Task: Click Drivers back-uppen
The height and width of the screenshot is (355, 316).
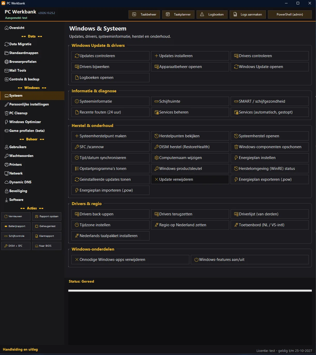Action: click(x=110, y=214)
